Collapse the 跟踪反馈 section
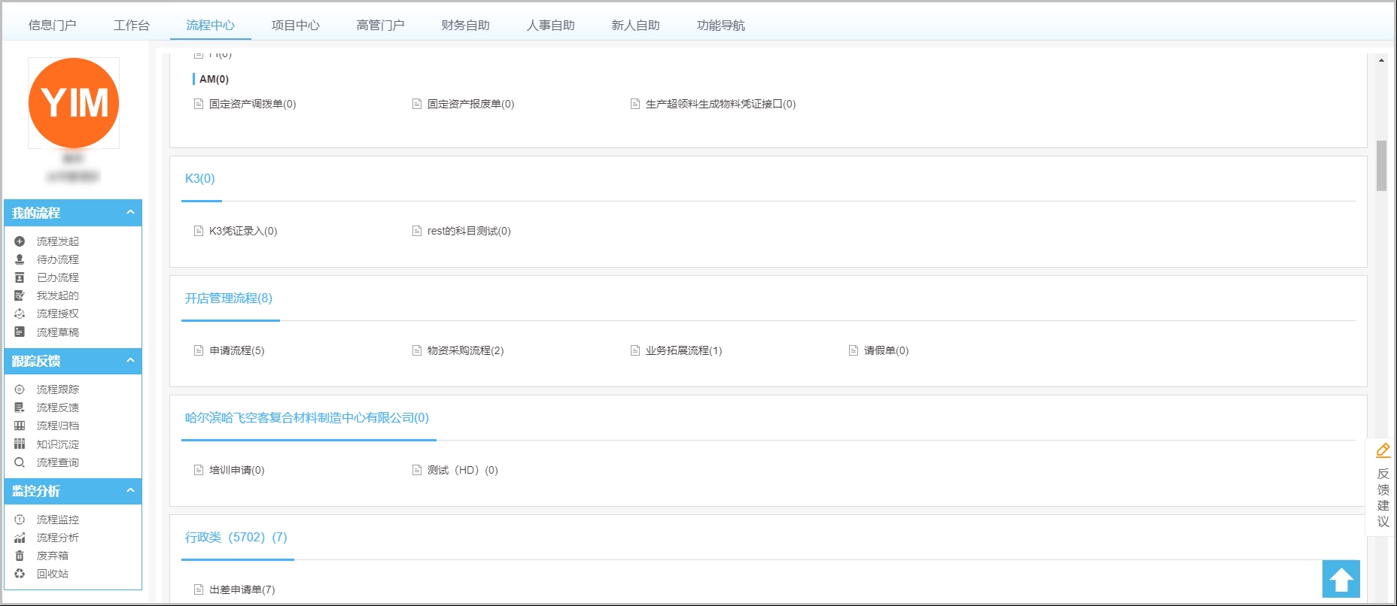This screenshot has width=1397, height=606. tap(130, 361)
